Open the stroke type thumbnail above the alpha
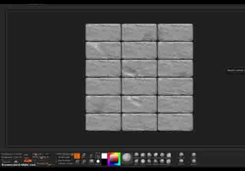245x171 pixels. tap(98, 155)
